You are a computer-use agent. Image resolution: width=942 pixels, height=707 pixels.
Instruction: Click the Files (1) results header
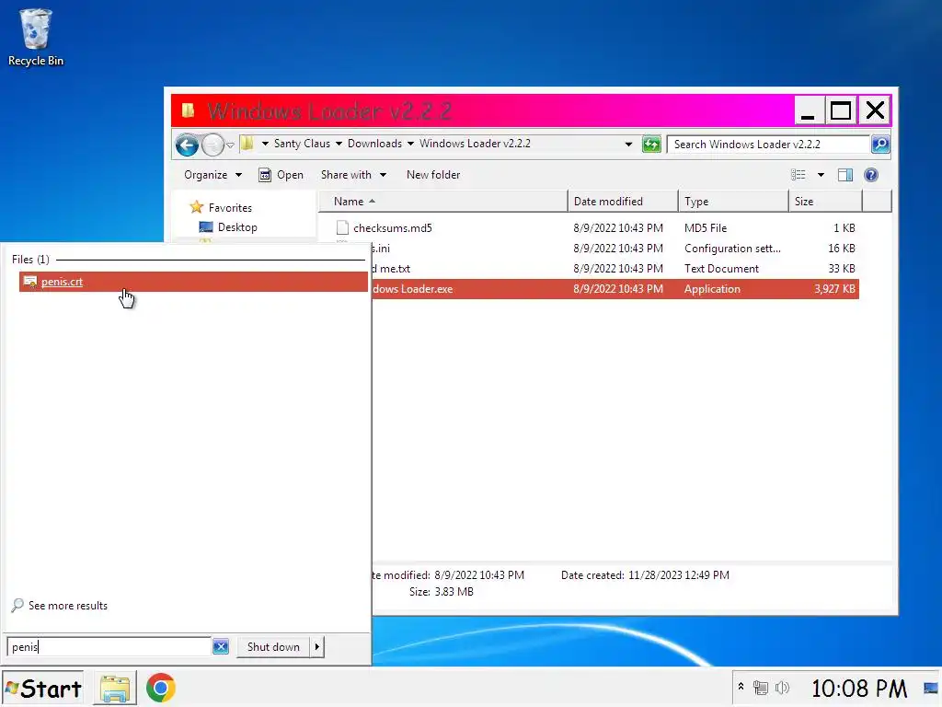30,259
